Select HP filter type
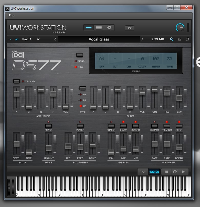Image resolution: width=200 pixels, height=207 pixels. 83,94
